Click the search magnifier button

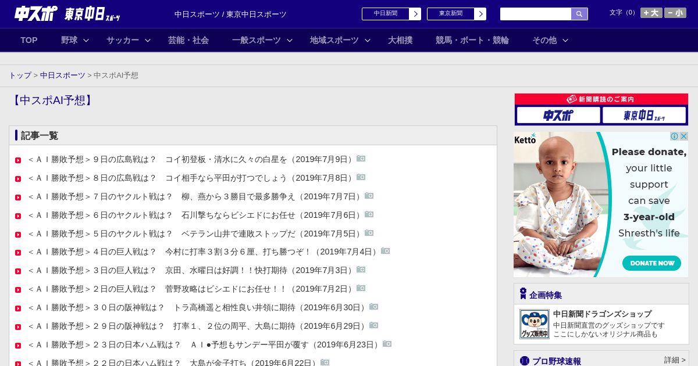[x=579, y=14]
